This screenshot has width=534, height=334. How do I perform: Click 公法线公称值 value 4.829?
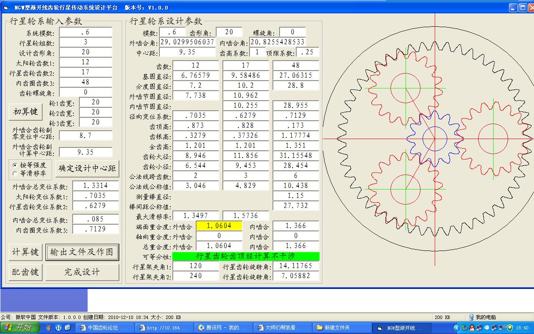tap(246, 186)
